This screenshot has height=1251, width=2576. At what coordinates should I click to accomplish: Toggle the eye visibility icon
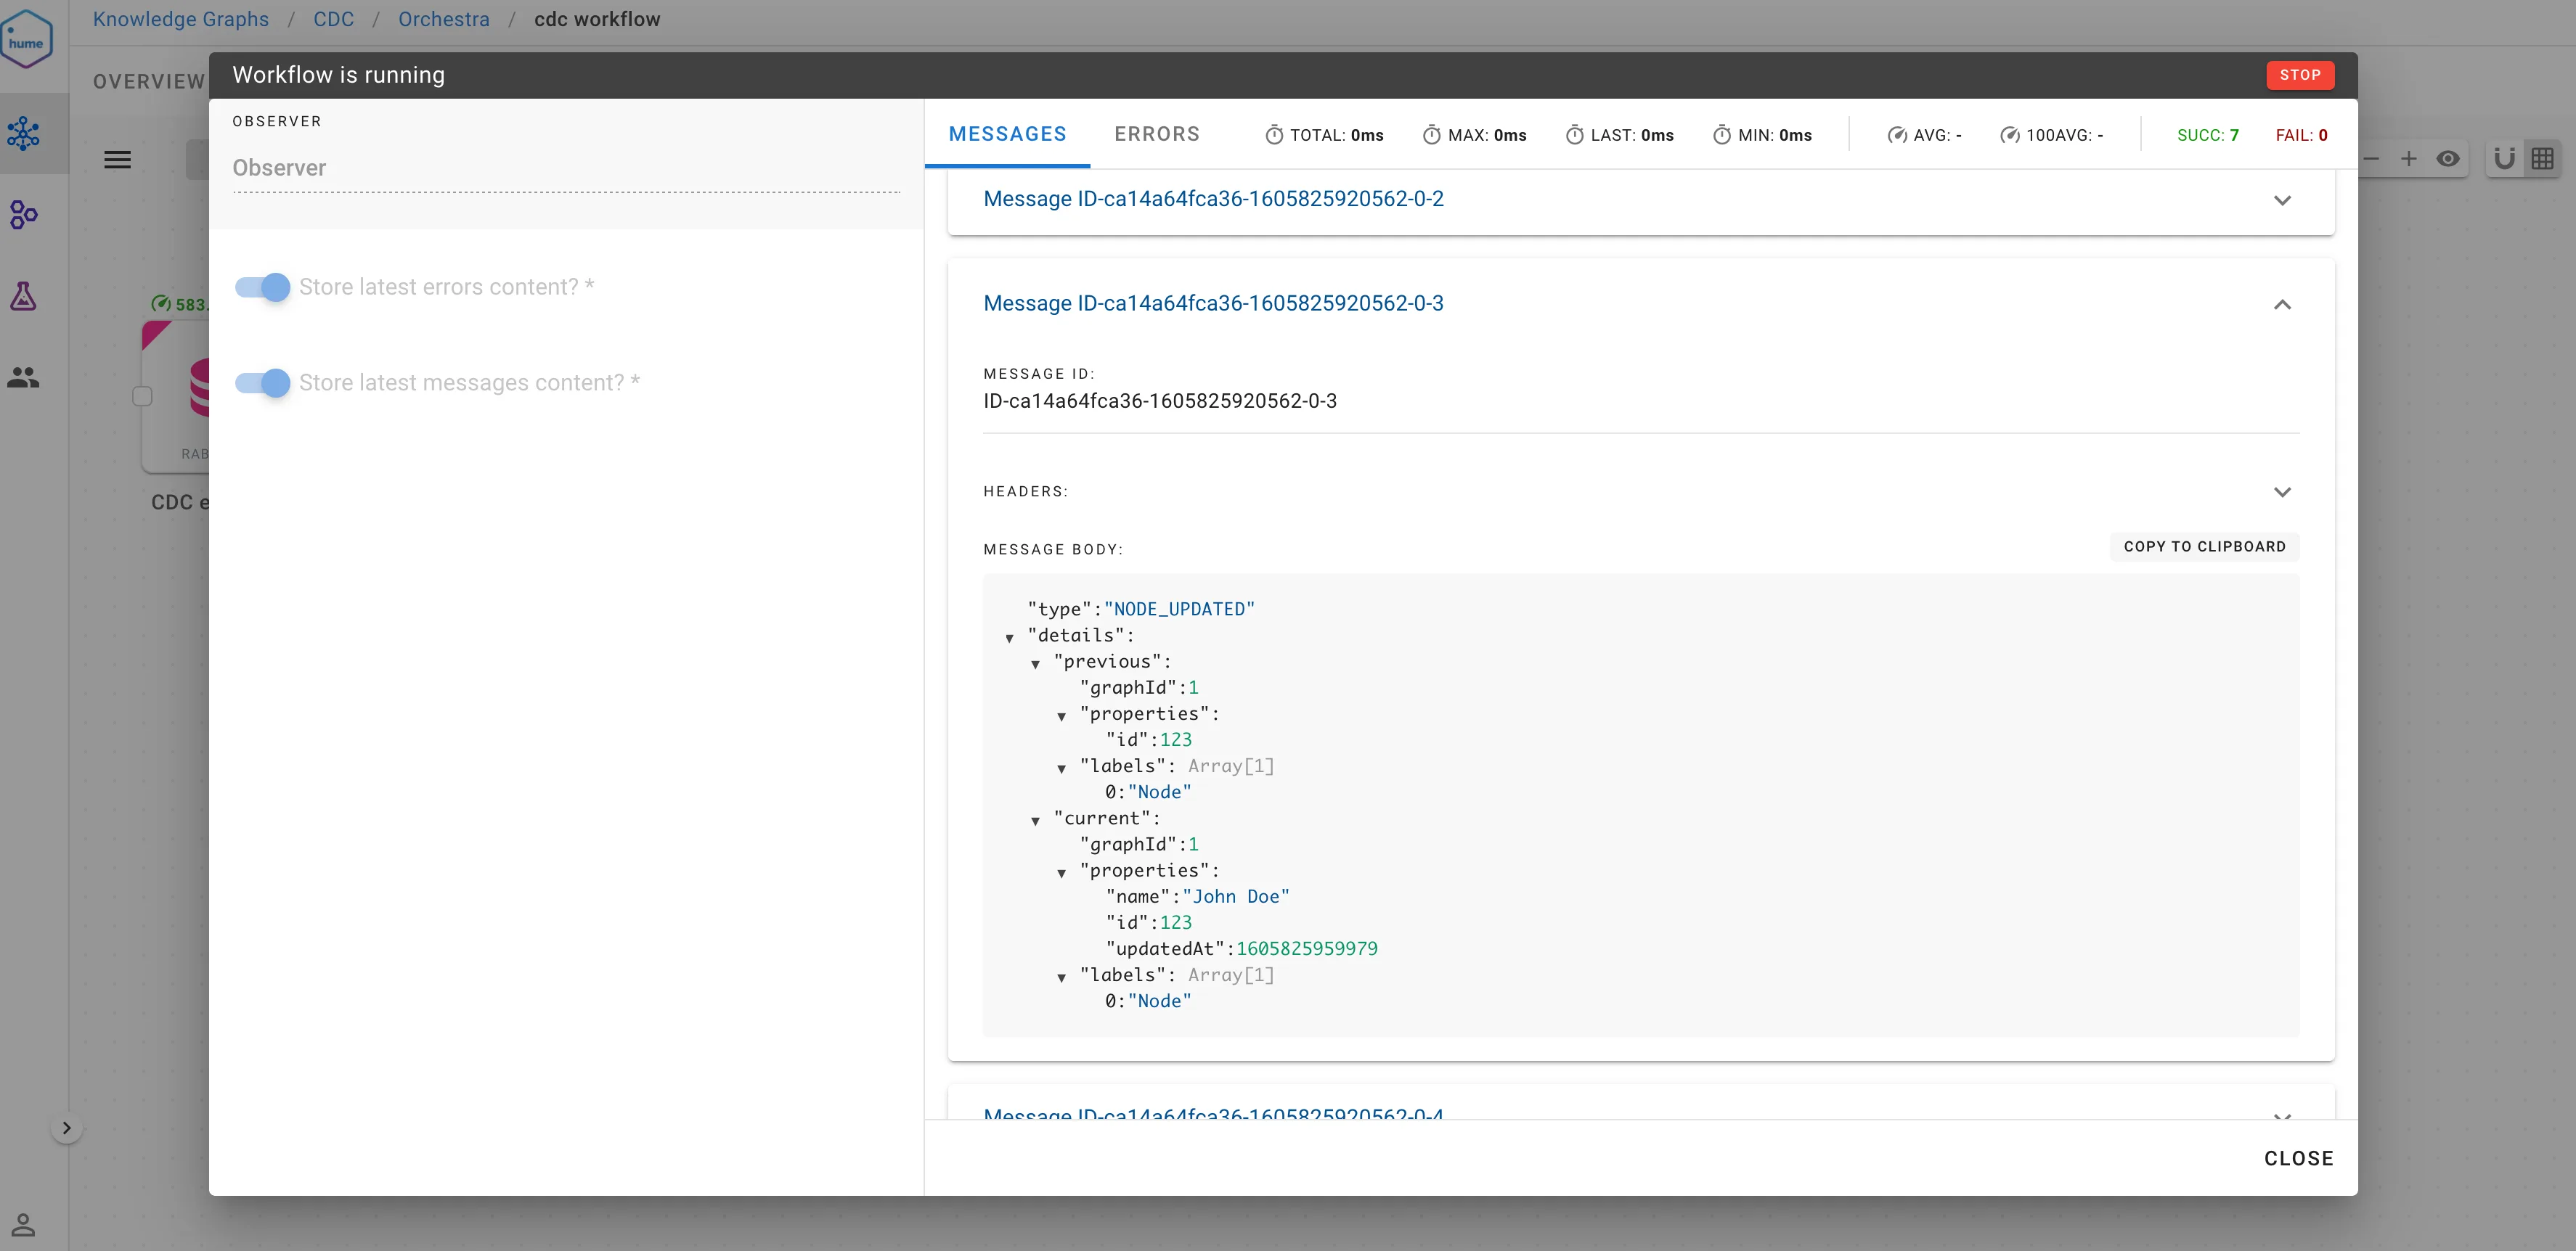pyautogui.click(x=2448, y=159)
